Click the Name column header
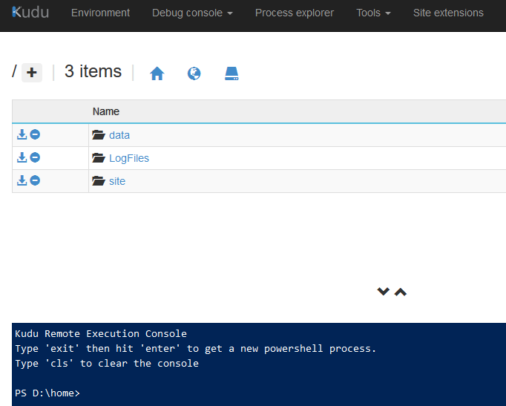Screen dimensions: 506x406 [106, 111]
